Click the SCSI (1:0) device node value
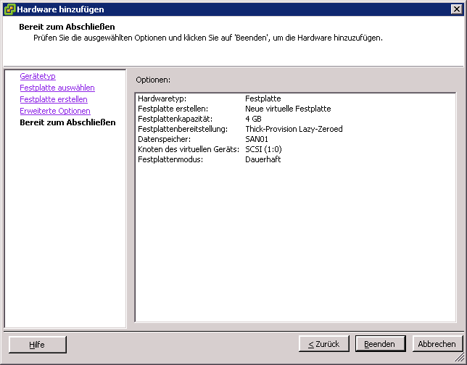The width and height of the screenshot is (467, 365). coord(263,149)
